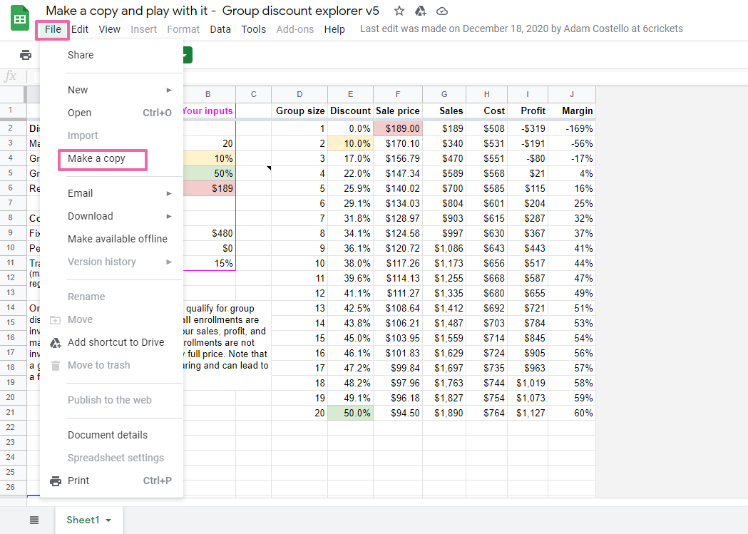Open the last edit history link
Image resolution: width=748 pixels, height=534 pixels.
[521, 29]
